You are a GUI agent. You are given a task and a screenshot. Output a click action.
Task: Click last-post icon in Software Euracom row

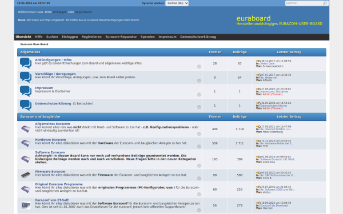point(258,157)
